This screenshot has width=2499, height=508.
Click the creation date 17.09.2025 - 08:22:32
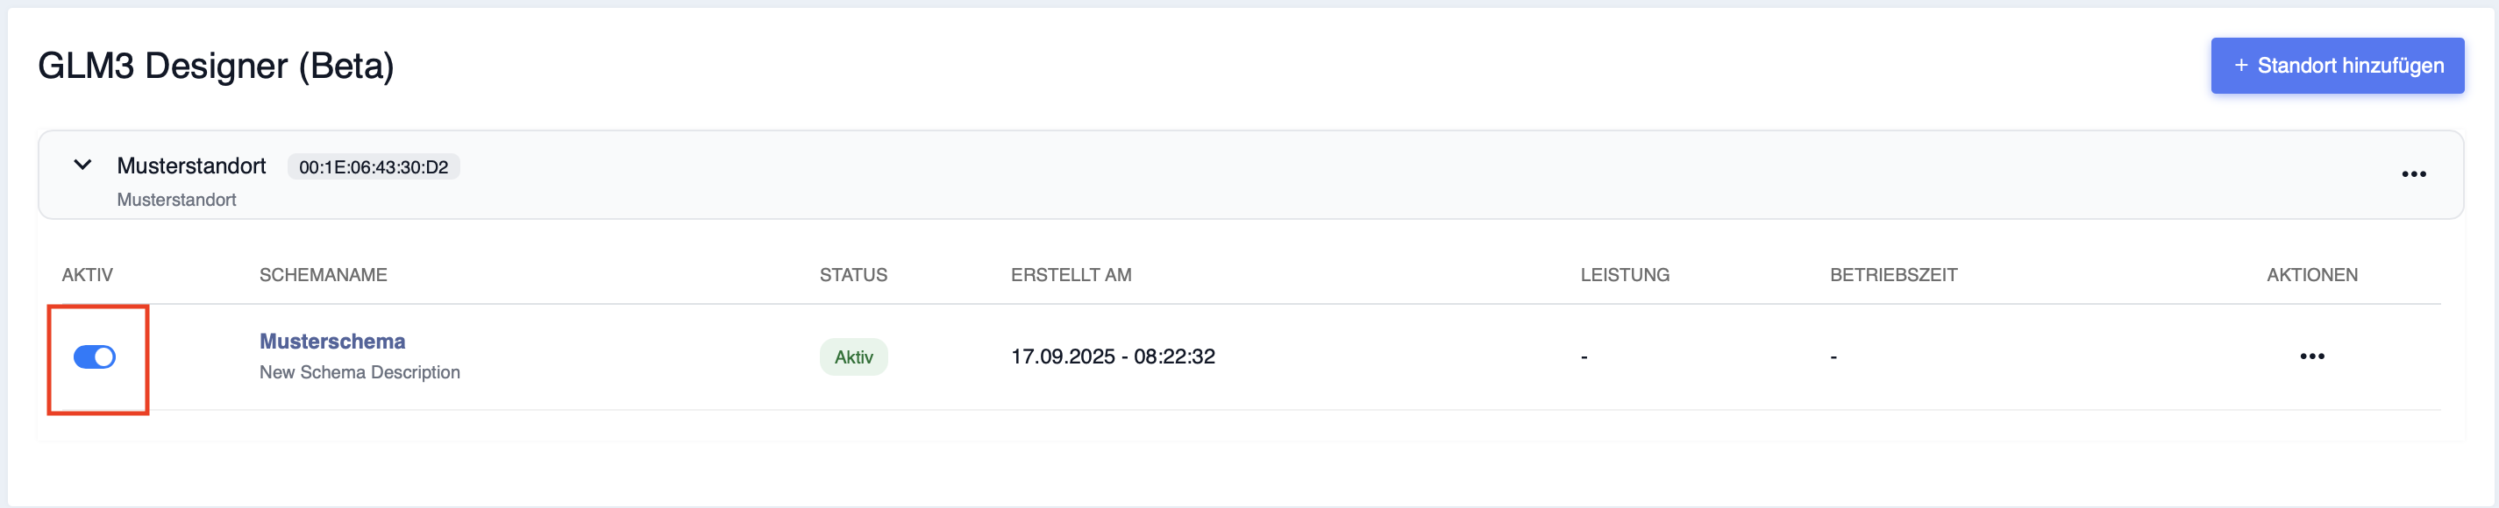1113,356
